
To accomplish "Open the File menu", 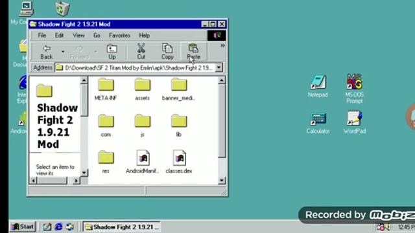I will click(41, 36).
